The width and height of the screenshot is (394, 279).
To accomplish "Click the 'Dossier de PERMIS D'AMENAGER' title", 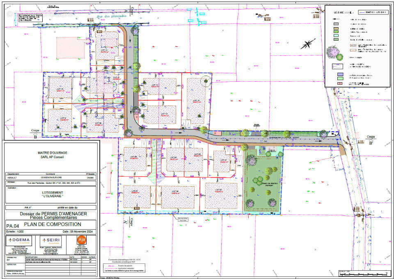I will coord(53,214).
